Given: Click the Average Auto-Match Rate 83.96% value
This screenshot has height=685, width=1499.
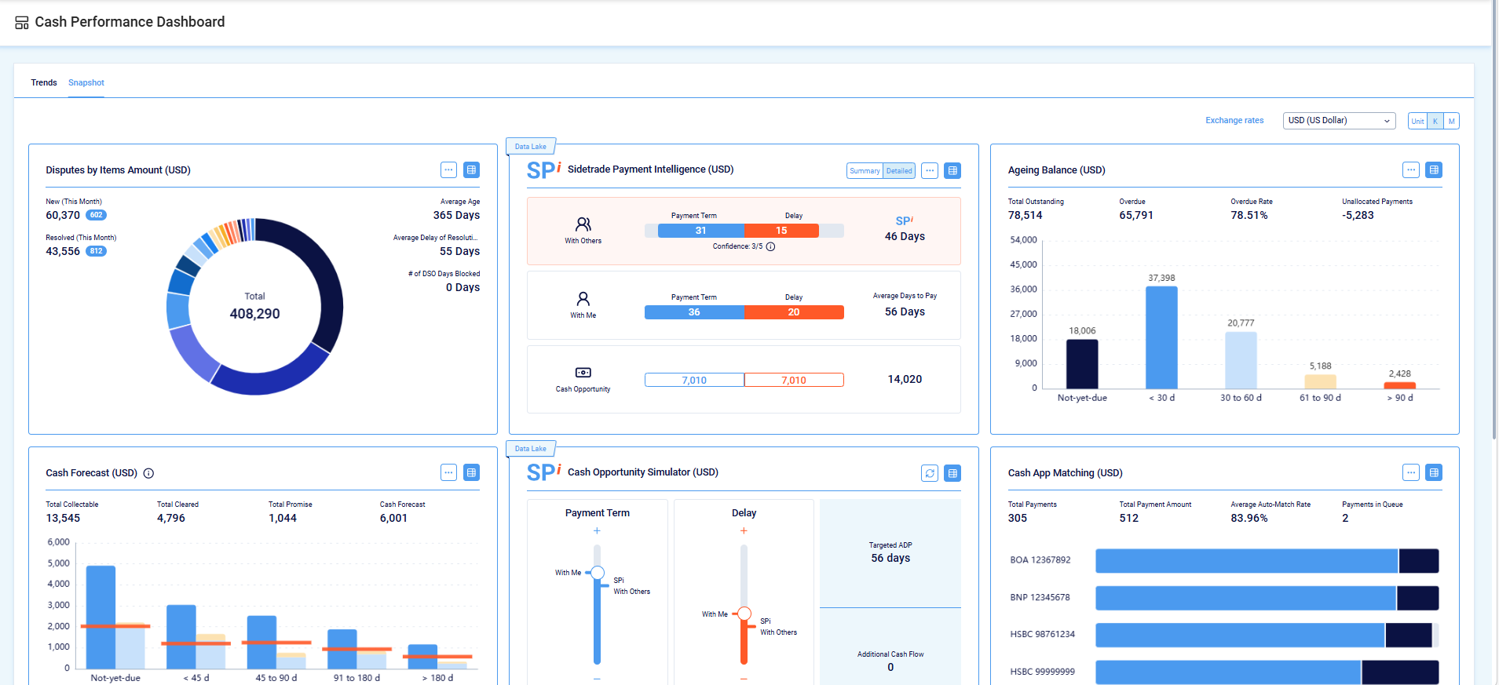Looking at the screenshot, I should [x=1249, y=518].
